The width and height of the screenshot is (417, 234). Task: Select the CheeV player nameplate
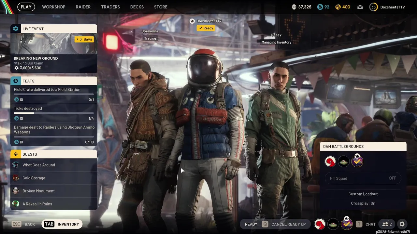pos(276,35)
